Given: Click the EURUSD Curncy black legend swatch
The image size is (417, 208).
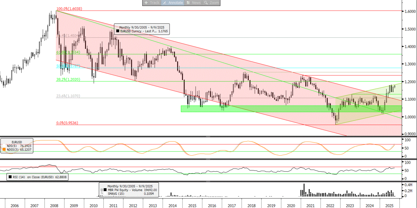Looking at the screenshot, I should (x=118, y=31).
